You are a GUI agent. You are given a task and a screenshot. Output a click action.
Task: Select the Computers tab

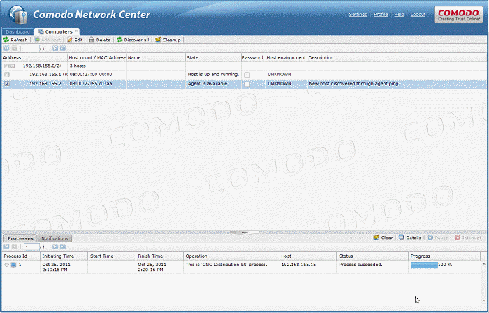click(57, 32)
